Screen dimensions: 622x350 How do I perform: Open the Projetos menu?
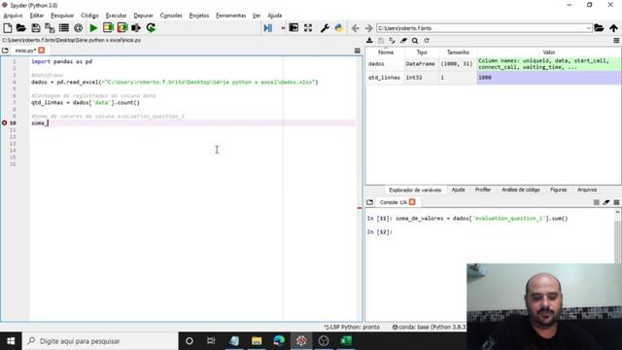[x=198, y=16]
